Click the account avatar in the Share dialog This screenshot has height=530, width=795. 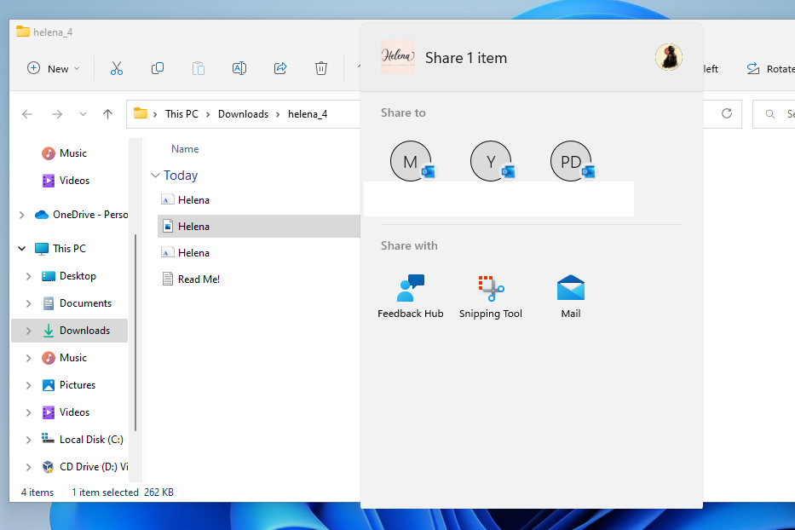(669, 58)
